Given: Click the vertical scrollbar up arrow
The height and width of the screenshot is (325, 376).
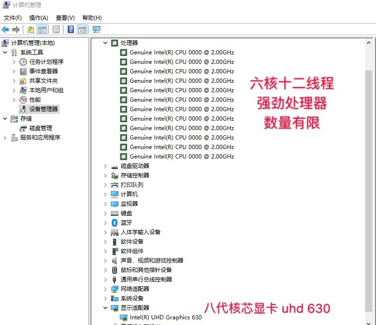Looking at the screenshot, I should 368,43.
